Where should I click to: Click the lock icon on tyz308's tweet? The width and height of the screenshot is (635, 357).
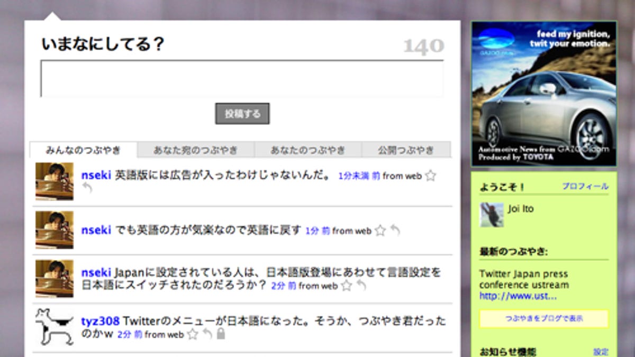pos(221,334)
